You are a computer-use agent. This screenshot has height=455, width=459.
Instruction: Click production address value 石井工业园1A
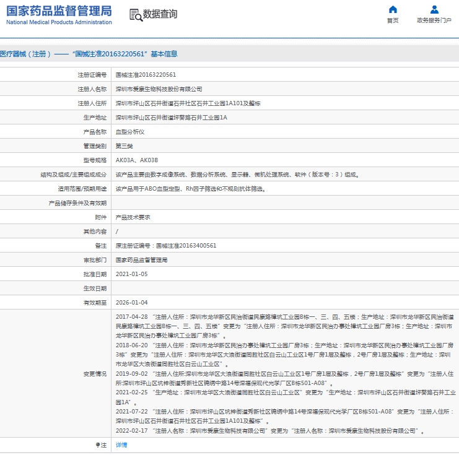pyautogui.click(x=172, y=118)
